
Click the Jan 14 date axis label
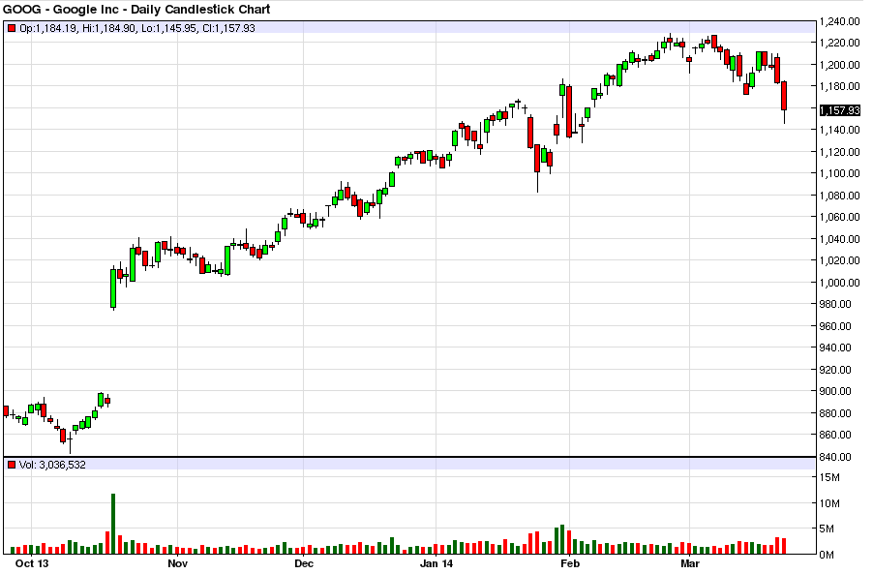tap(436, 563)
